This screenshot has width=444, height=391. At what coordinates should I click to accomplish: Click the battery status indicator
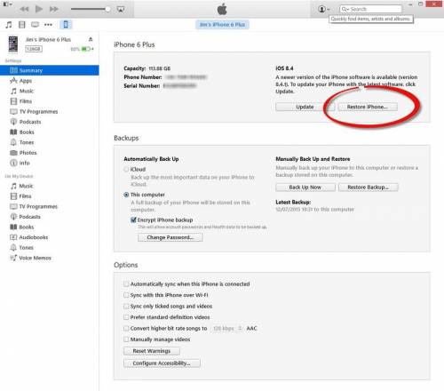click(86, 49)
